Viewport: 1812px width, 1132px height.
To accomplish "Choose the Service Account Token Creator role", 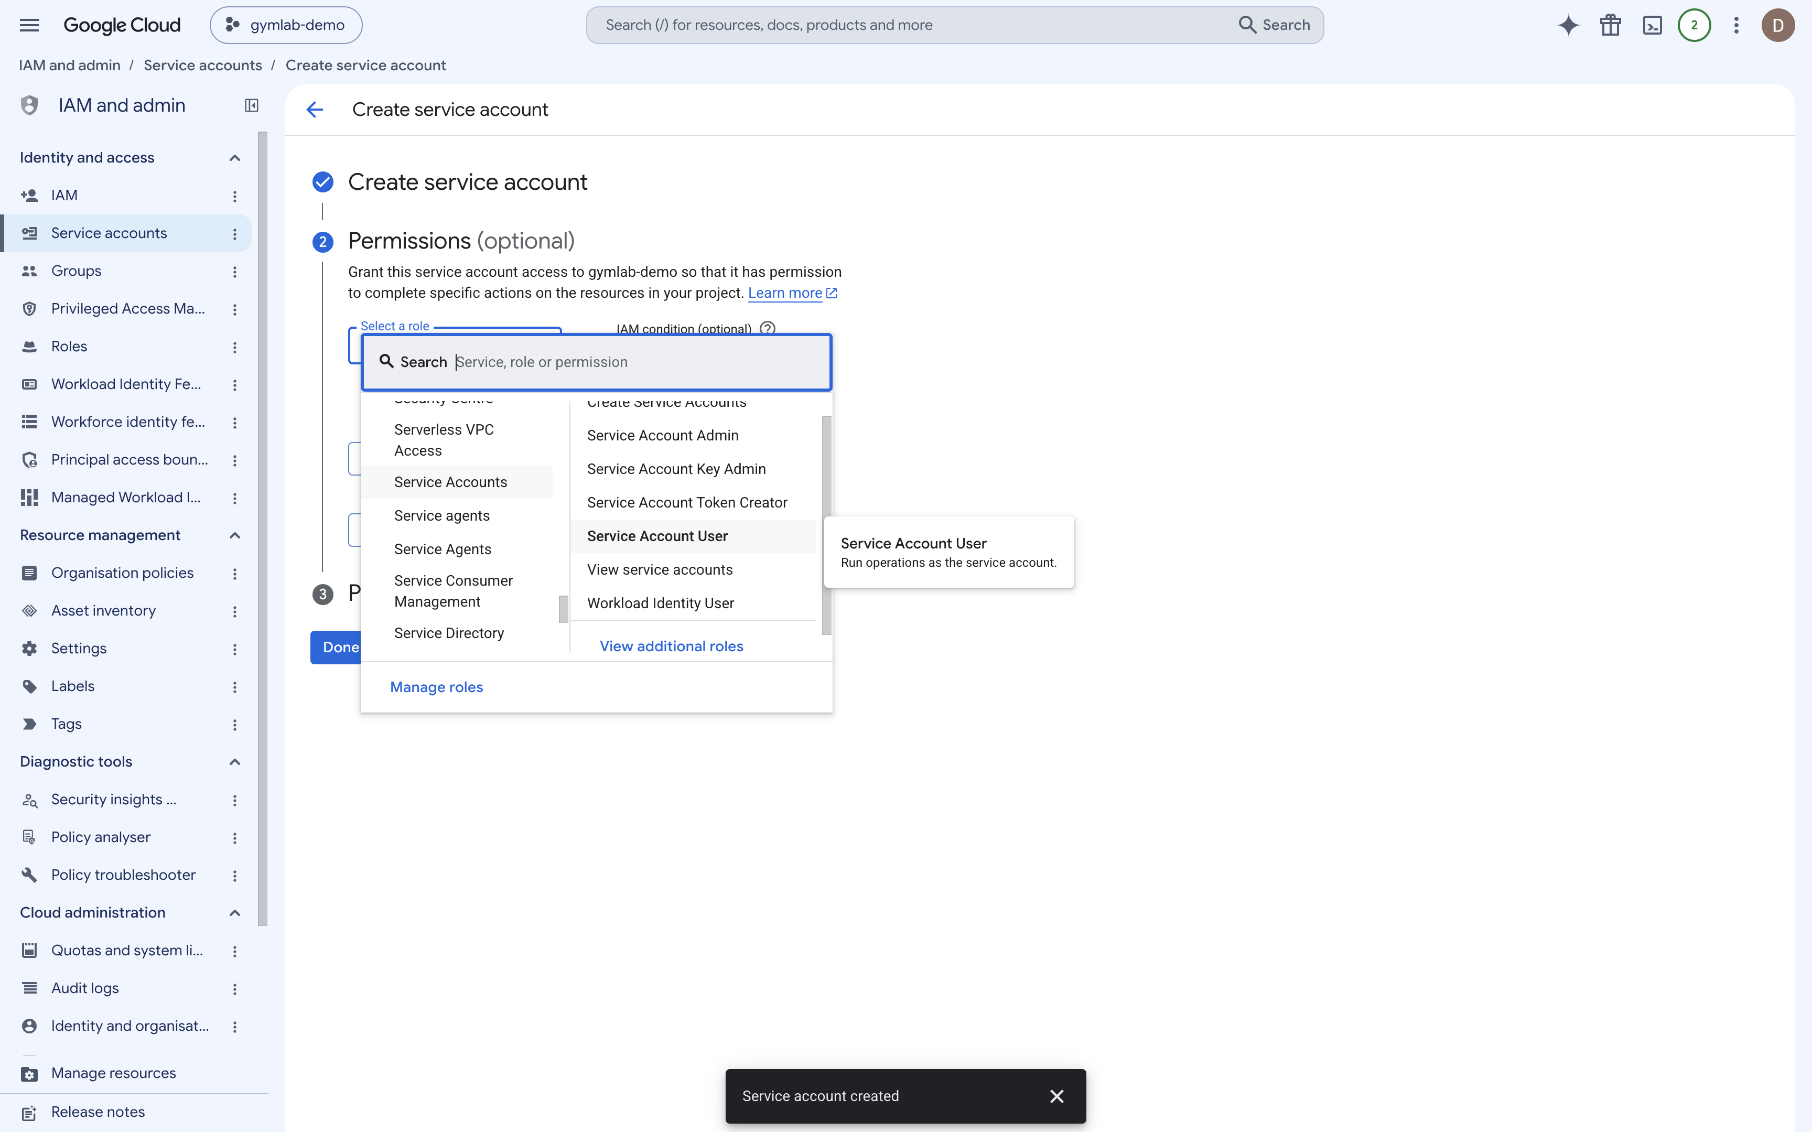I will pos(692,502).
